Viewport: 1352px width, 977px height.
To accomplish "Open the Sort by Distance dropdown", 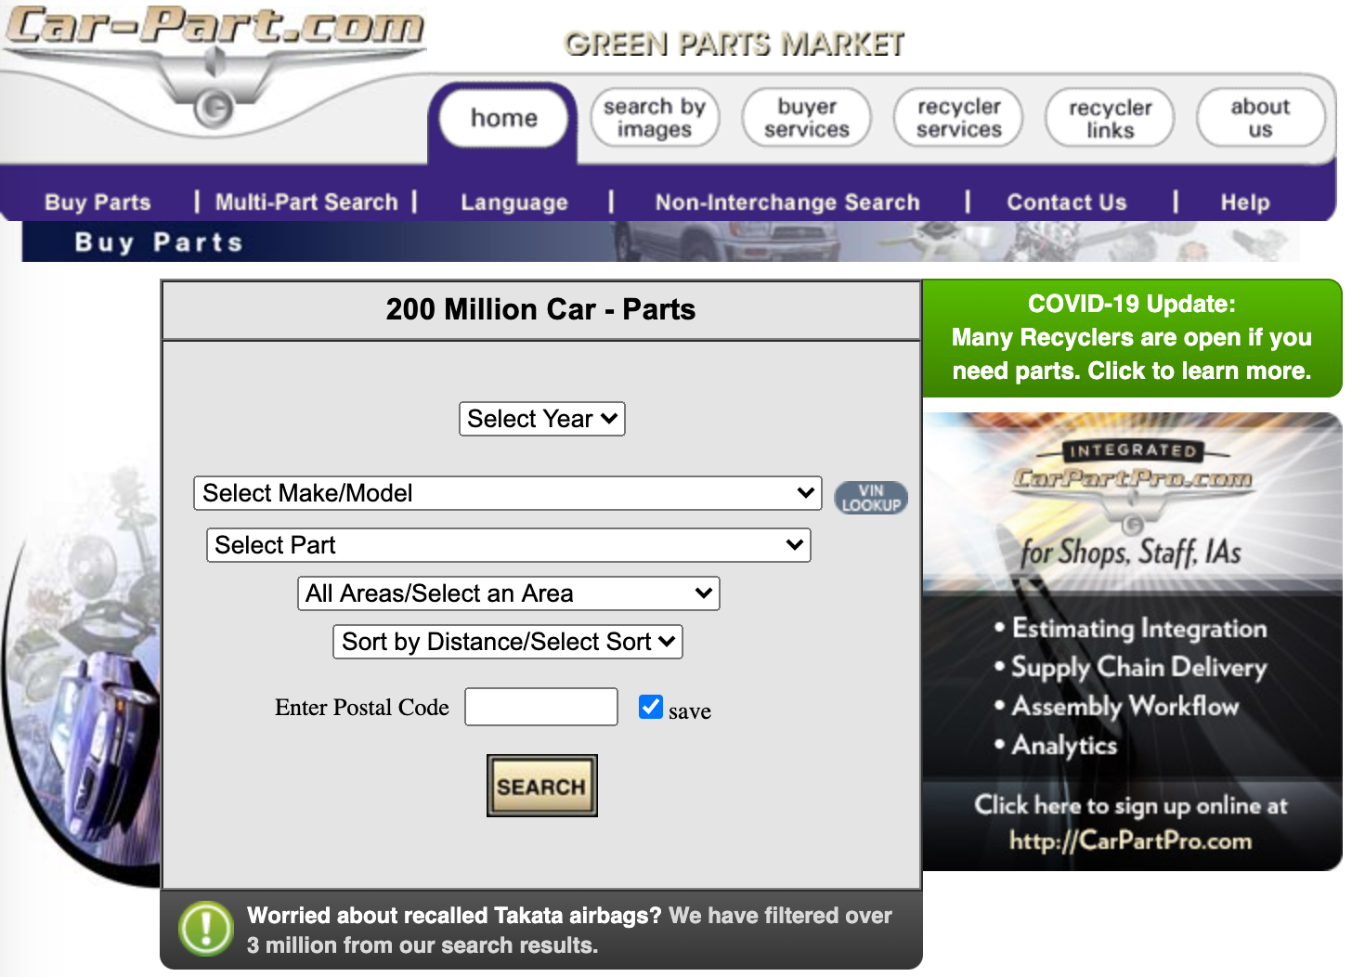I will [508, 642].
